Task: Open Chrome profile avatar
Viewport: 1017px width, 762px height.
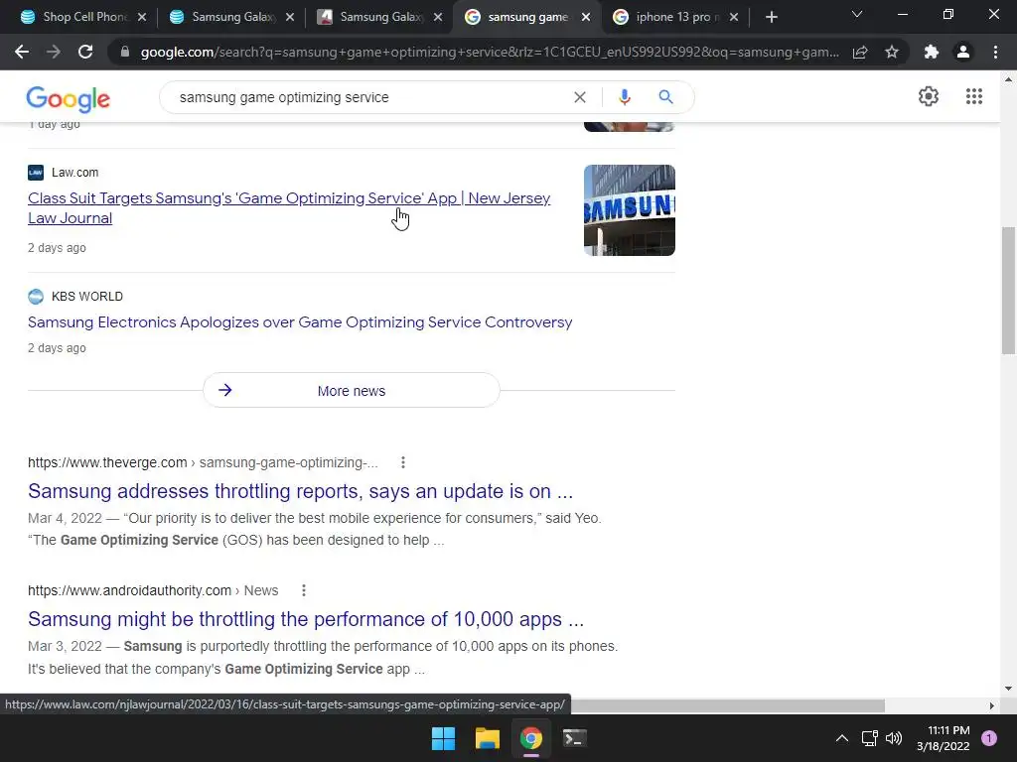Action: (963, 52)
